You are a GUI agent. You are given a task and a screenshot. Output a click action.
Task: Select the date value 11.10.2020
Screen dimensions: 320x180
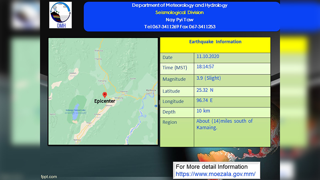[208, 56]
